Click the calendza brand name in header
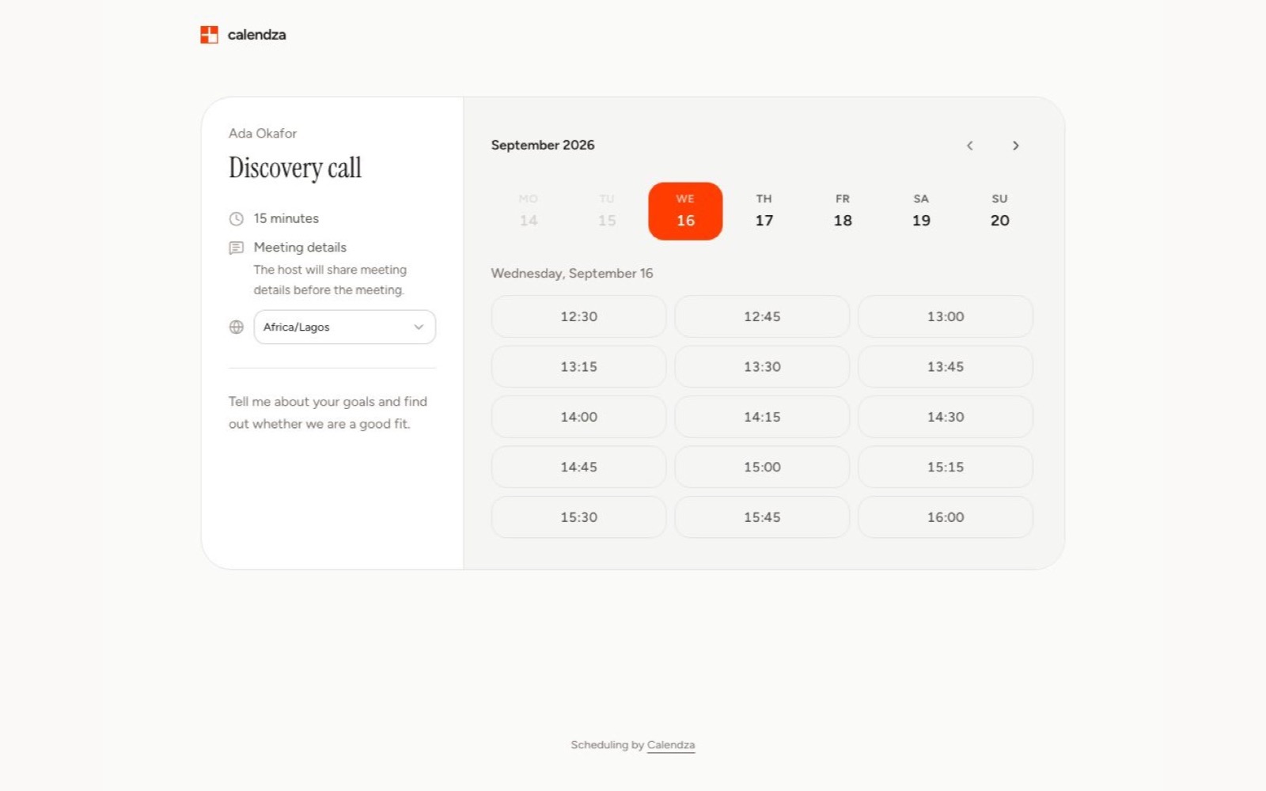 click(256, 35)
